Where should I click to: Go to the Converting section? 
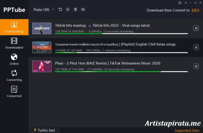(14, 76)
